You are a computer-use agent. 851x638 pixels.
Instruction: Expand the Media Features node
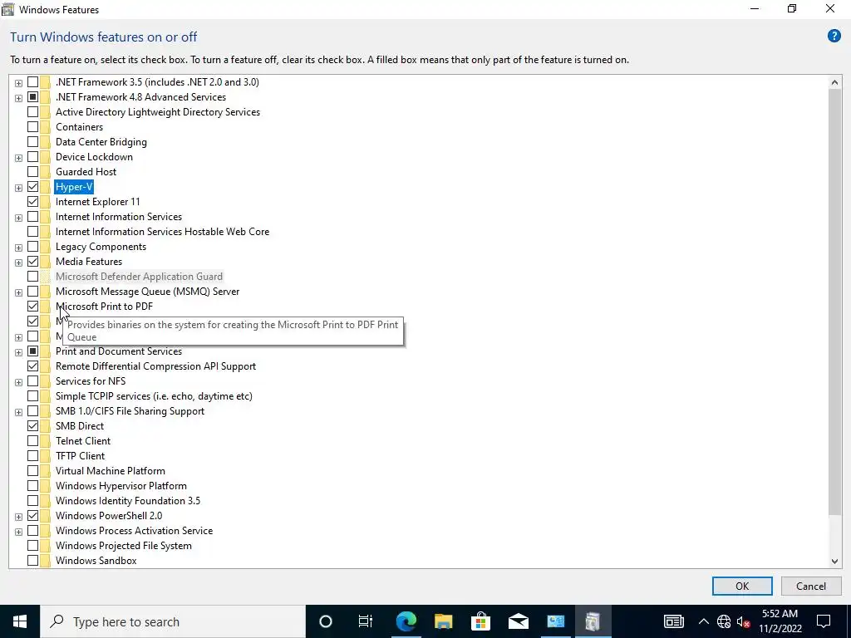pos(18,263)
